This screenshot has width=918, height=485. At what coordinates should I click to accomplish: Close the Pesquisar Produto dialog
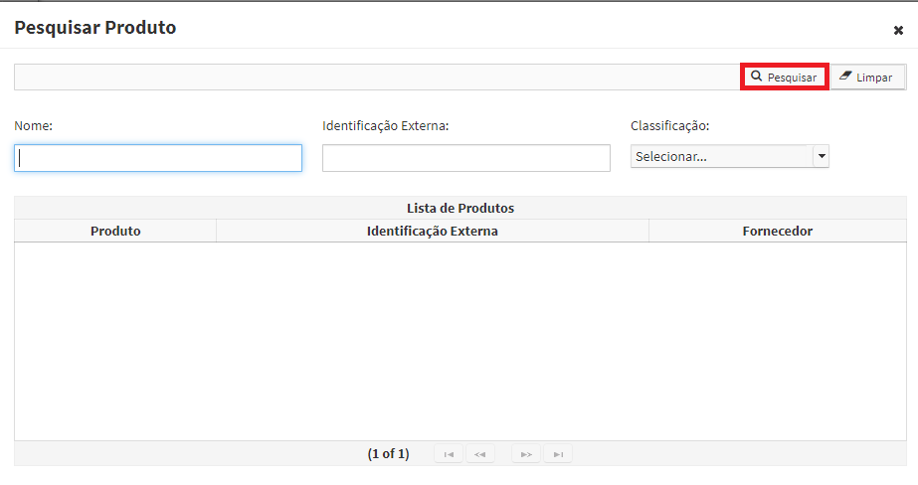(x=898, y=31)
